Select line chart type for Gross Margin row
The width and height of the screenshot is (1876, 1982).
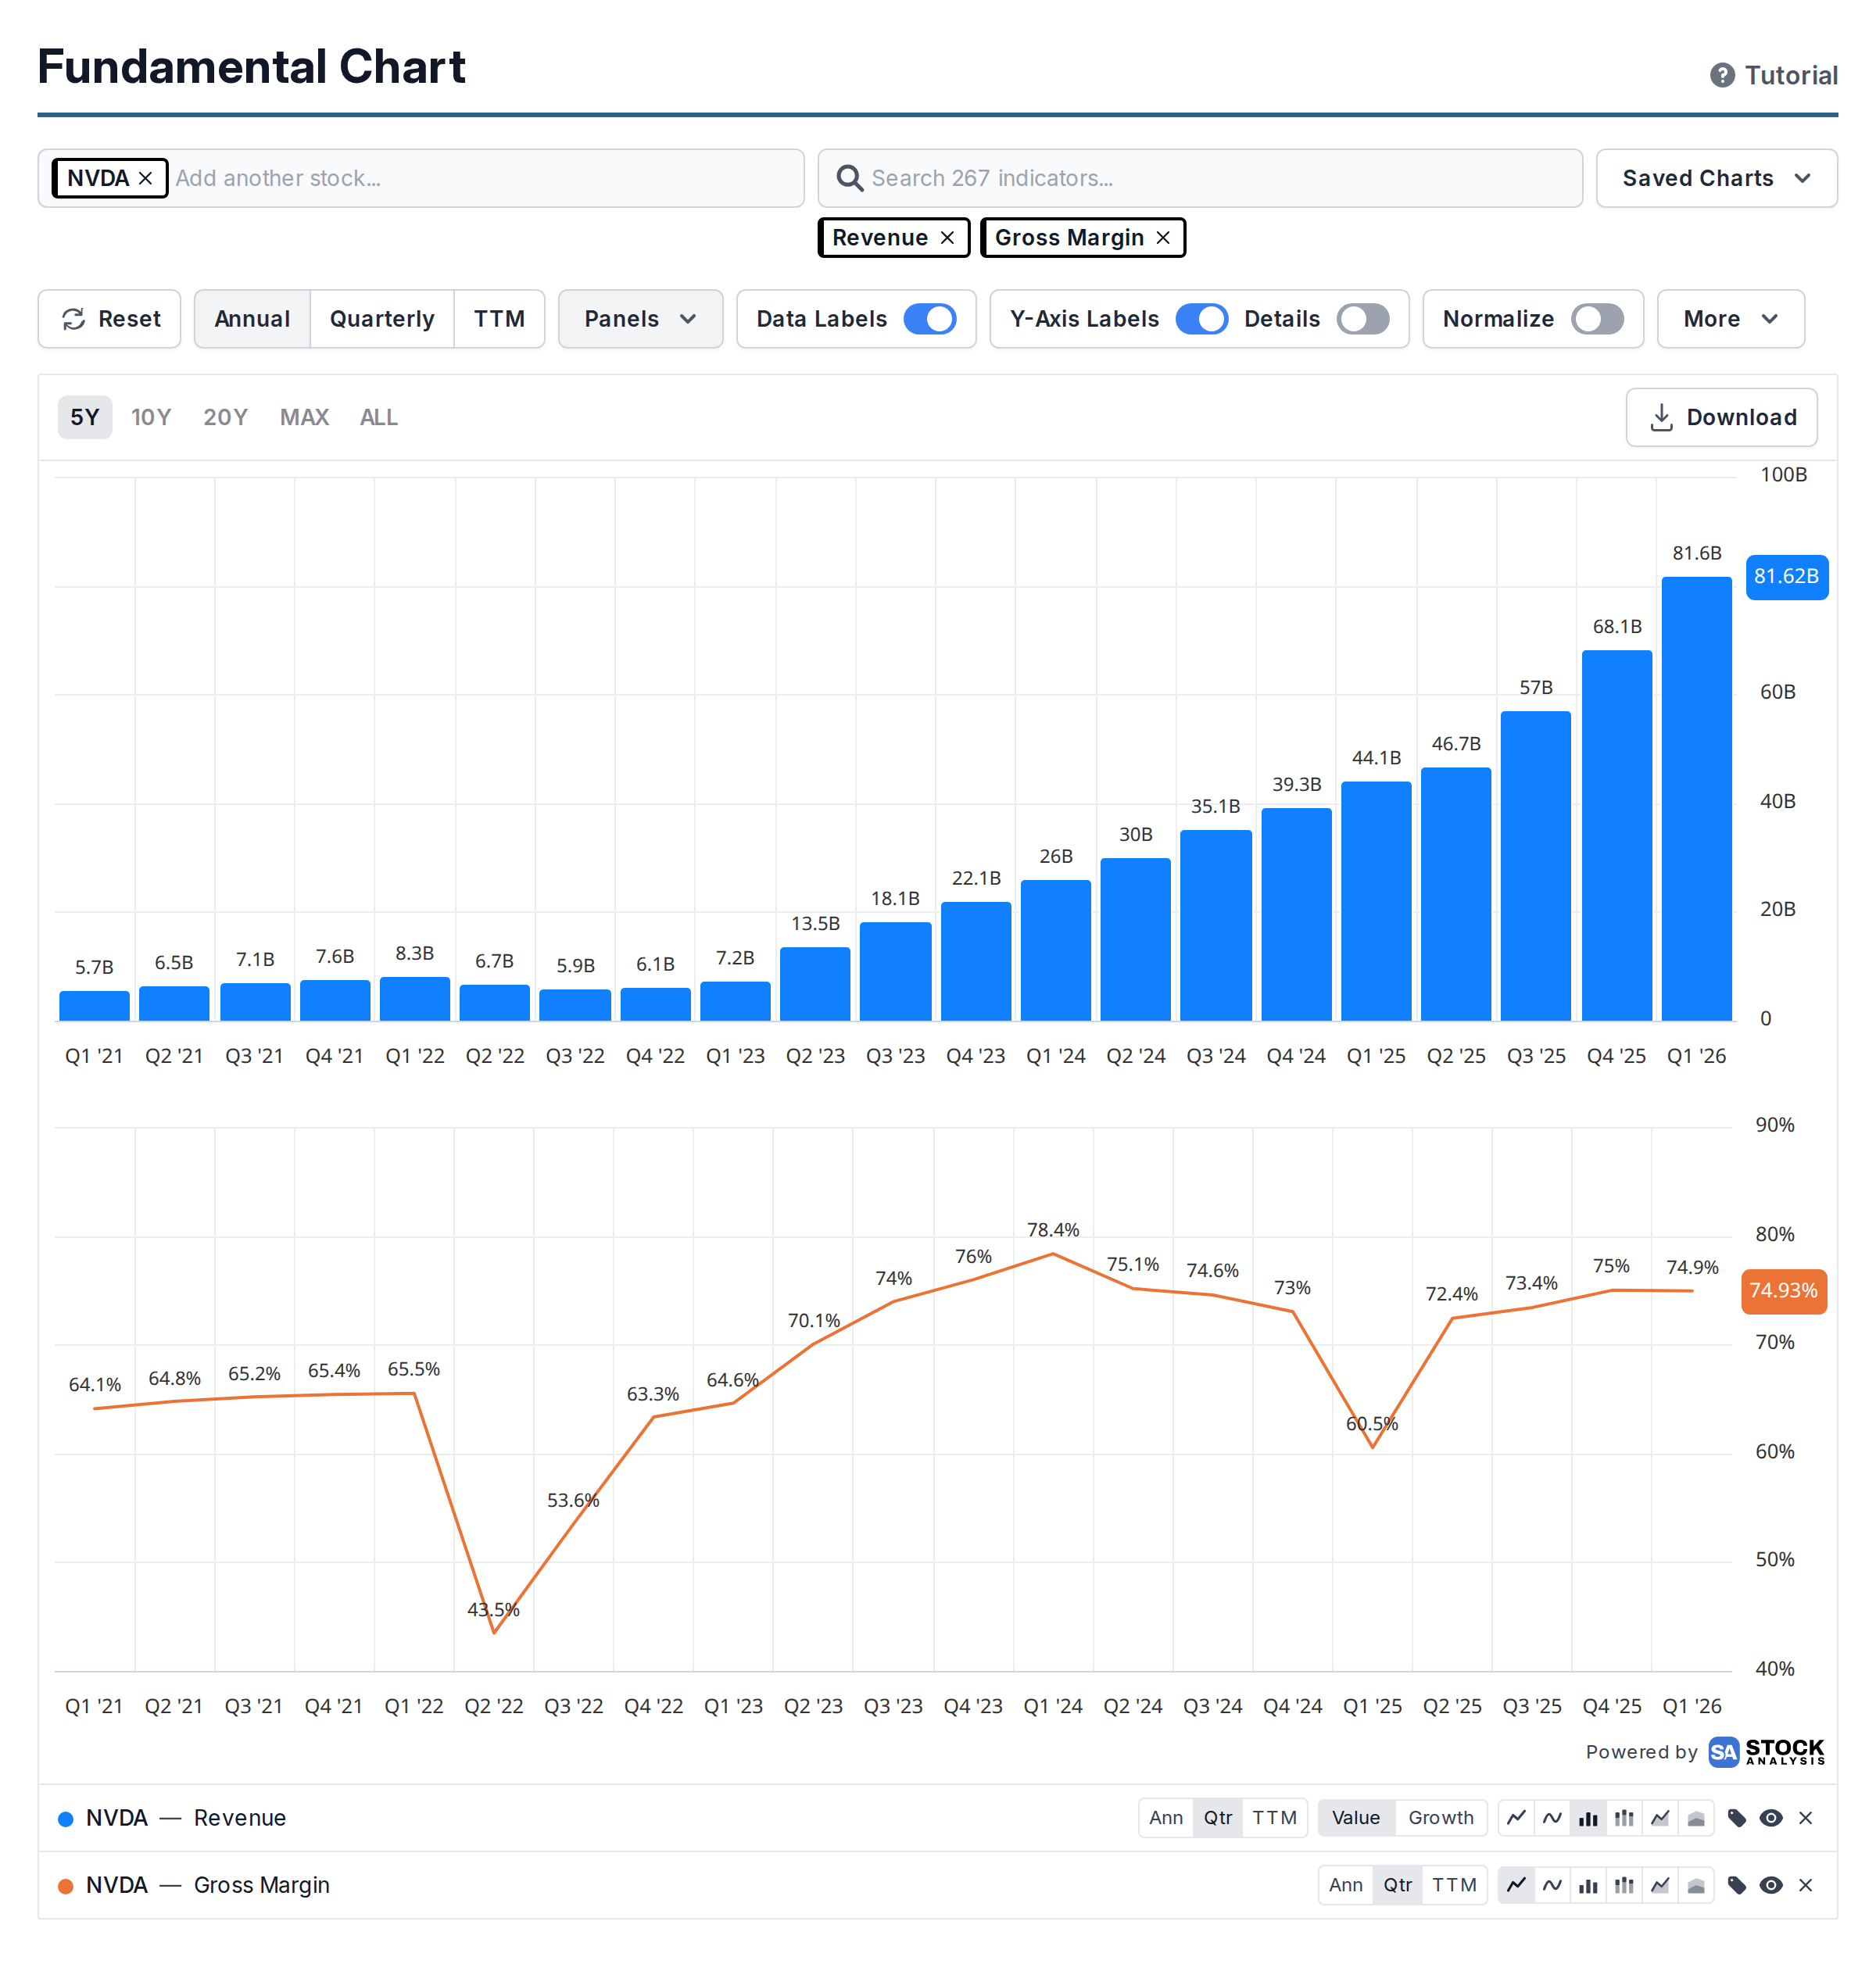click(1516, 1885)
